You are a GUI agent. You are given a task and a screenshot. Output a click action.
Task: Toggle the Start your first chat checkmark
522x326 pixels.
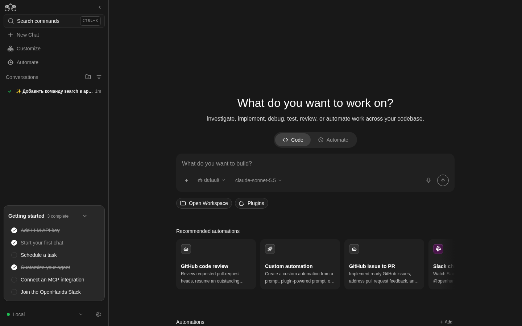point(14,243)
